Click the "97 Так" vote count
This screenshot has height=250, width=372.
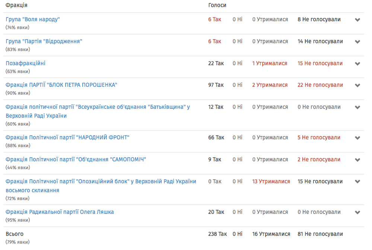click(216, 85)
